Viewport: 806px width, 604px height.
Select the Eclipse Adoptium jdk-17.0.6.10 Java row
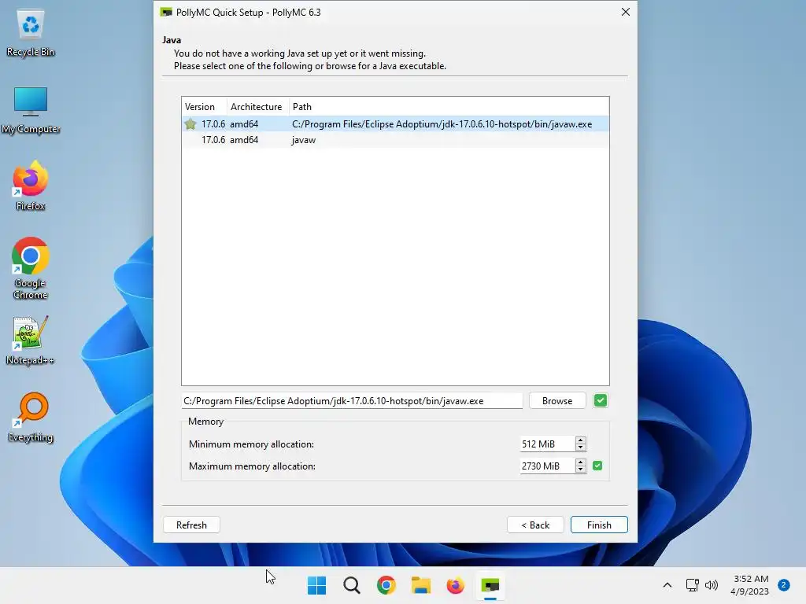(395, 123)
